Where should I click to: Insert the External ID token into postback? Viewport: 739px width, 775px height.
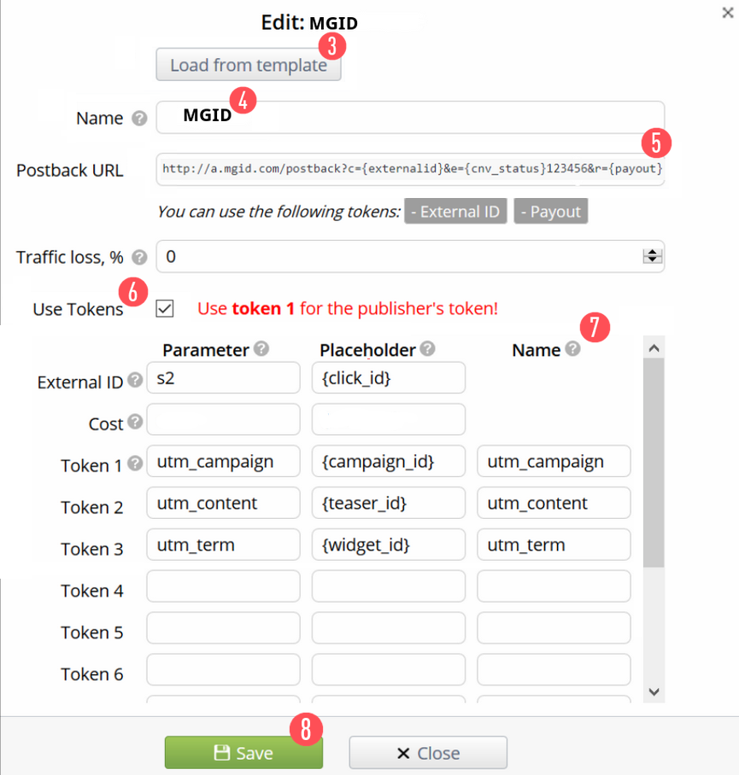[455, 212]
